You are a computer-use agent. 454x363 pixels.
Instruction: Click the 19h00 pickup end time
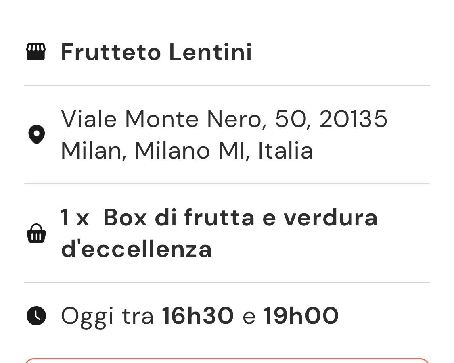click(301, 315)
